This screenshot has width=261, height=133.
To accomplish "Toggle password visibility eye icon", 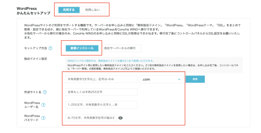I will pos(120,118).
